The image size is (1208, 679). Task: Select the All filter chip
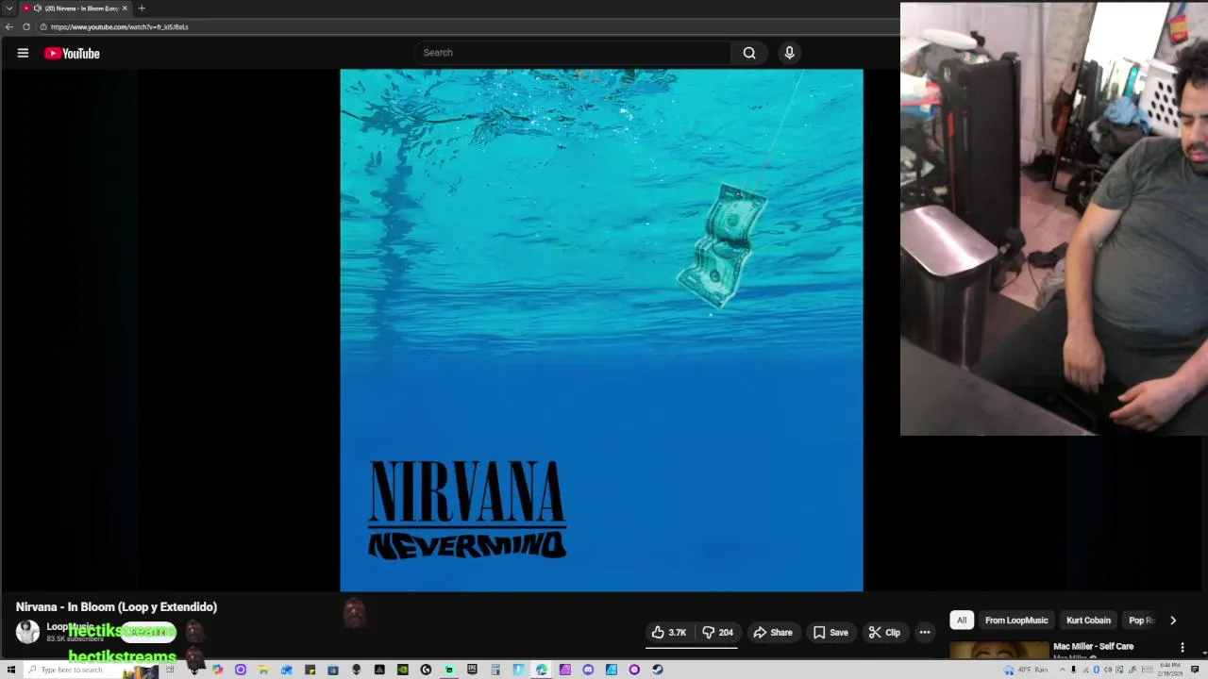(x=962, y=620)
